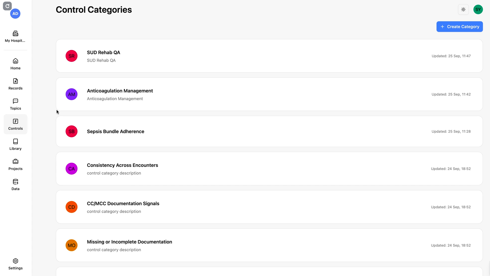The height and width of the screenshot is (276, 490).
Task: Open Topics section in sidebar
Action: (15, 104)
